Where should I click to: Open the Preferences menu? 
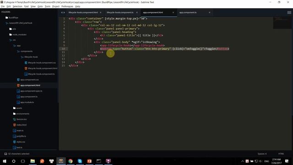click(67, 6)
